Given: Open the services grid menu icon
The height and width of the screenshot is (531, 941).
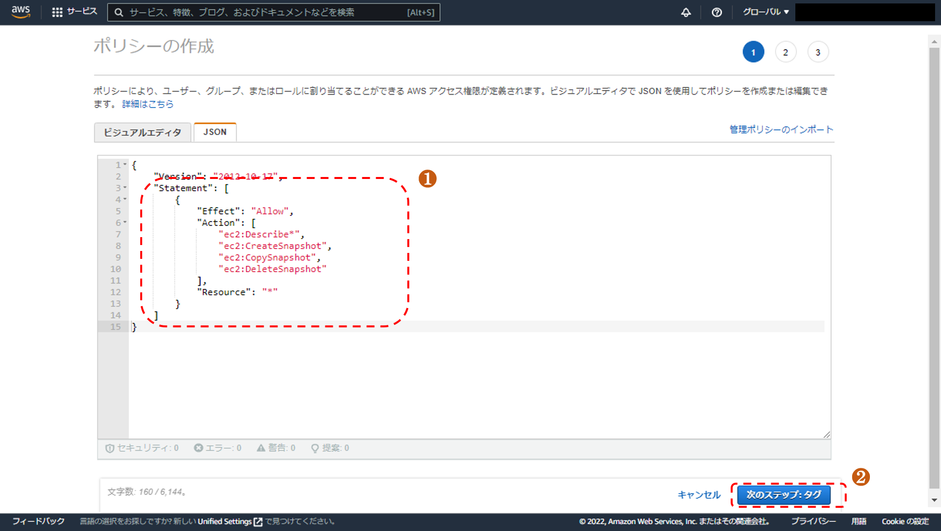Looking at the screenshot, I should click(x=57, y=12).
